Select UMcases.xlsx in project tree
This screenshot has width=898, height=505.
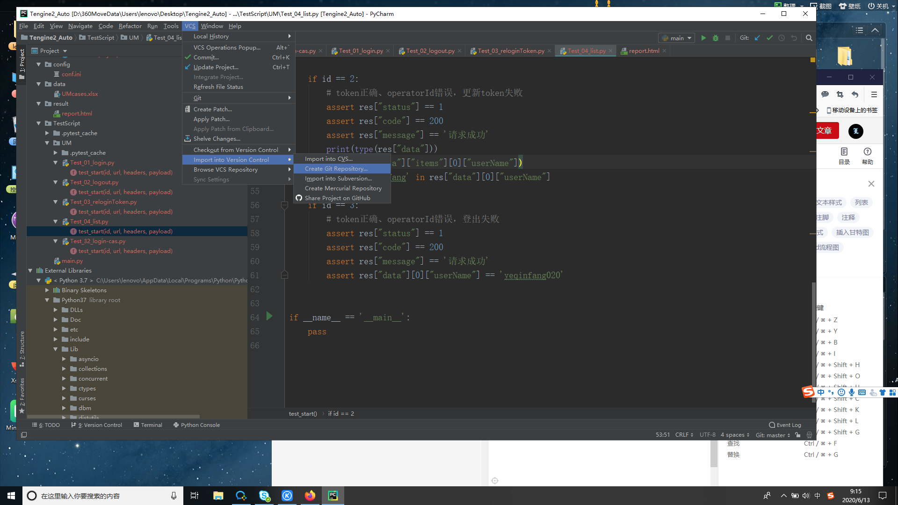[x=80, y=94]
